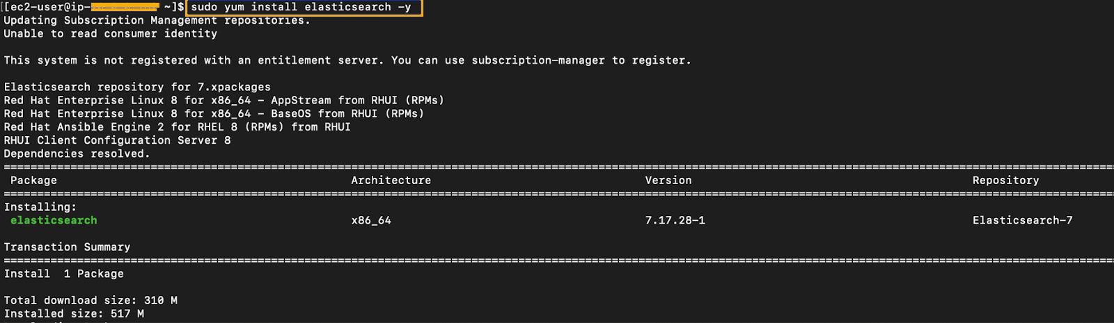Click the 'Installing:' label
Image resolution: width=1114 pixels, height=323 pixels.
tap(40, 207)
